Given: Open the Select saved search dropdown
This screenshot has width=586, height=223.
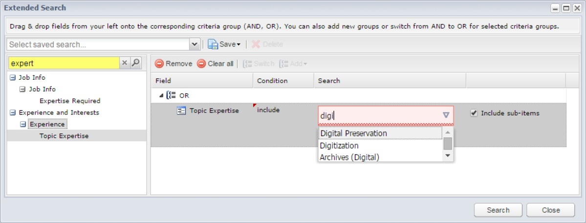Looking at the screenshot, I should coord(195,44).
